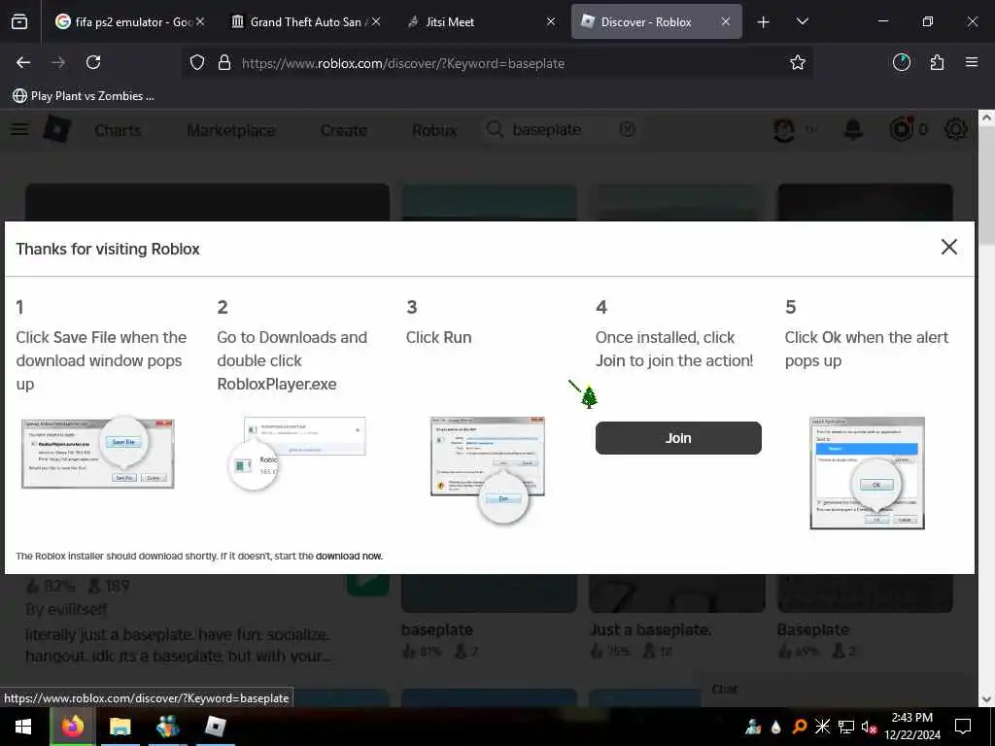This screenshot has height=746, width=995.
Task: Close the Thanks for visiting Roblox dialog
Action: 948,247
